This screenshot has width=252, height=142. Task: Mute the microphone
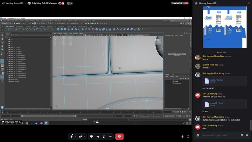71,136
